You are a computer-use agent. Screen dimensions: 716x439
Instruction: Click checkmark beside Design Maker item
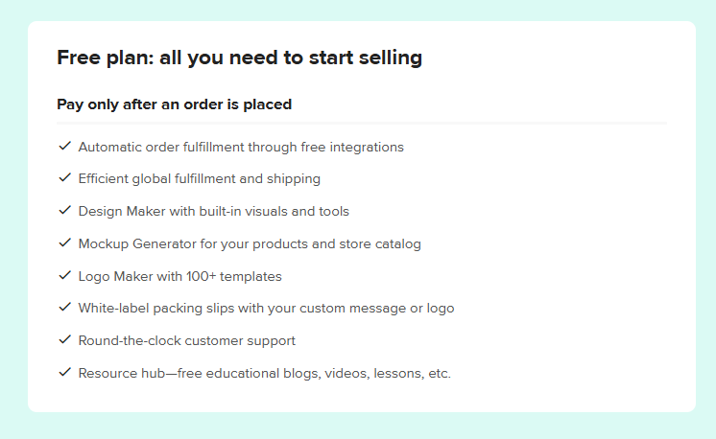coord(65,210)
